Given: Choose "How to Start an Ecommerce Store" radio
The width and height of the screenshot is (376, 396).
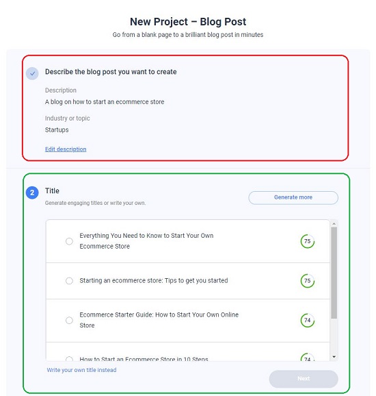Looking at the screenshot, I should 69,359.
